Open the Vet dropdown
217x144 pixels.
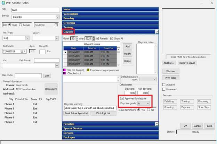[x=57, y=65]
